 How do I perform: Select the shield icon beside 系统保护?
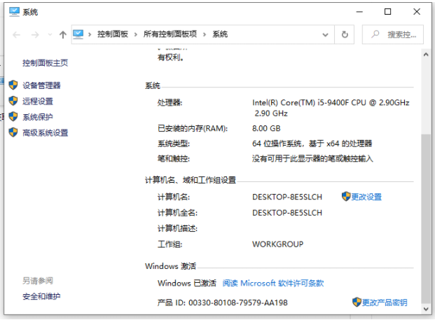(x=13, y=117)
